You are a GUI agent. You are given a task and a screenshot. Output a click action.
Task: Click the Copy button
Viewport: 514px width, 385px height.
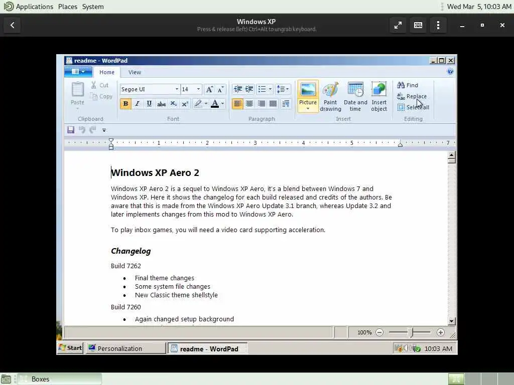101,96
